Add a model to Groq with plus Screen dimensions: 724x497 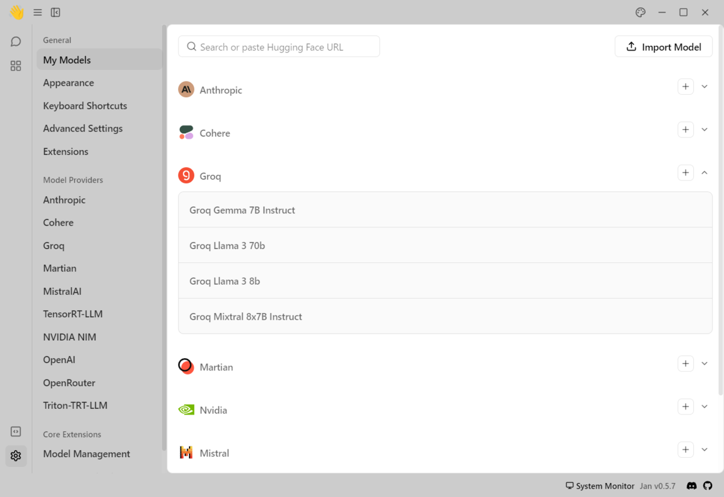(685, 173)
